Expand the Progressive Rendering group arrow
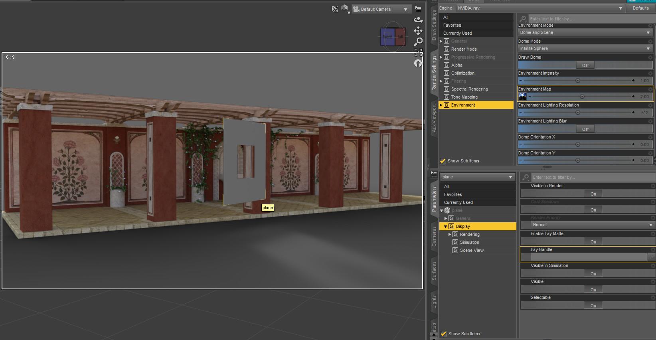Image resolution: width=656 pixels, height=340 pixels. (441, 57)
